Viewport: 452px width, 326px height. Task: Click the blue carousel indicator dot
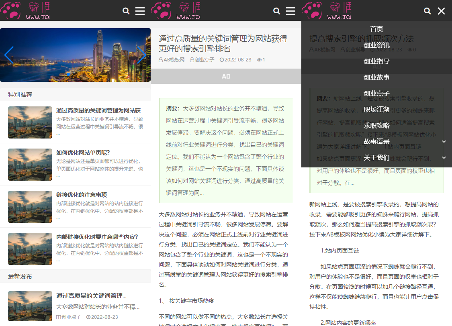pyautogui.click(x=68, y=74)
